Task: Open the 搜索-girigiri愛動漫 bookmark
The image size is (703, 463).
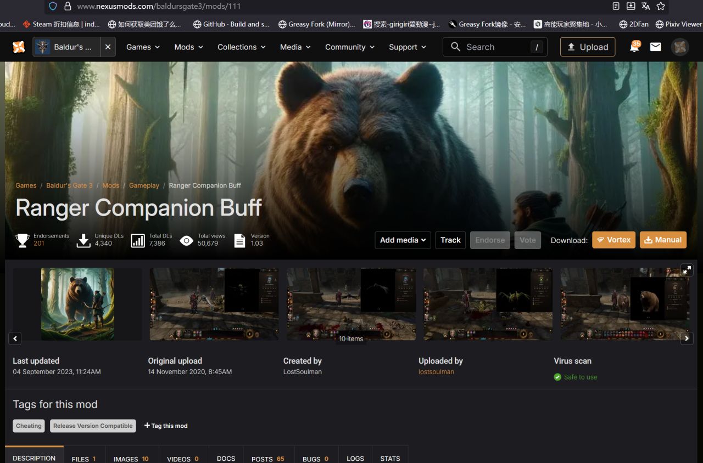Action: pos(401,24)
